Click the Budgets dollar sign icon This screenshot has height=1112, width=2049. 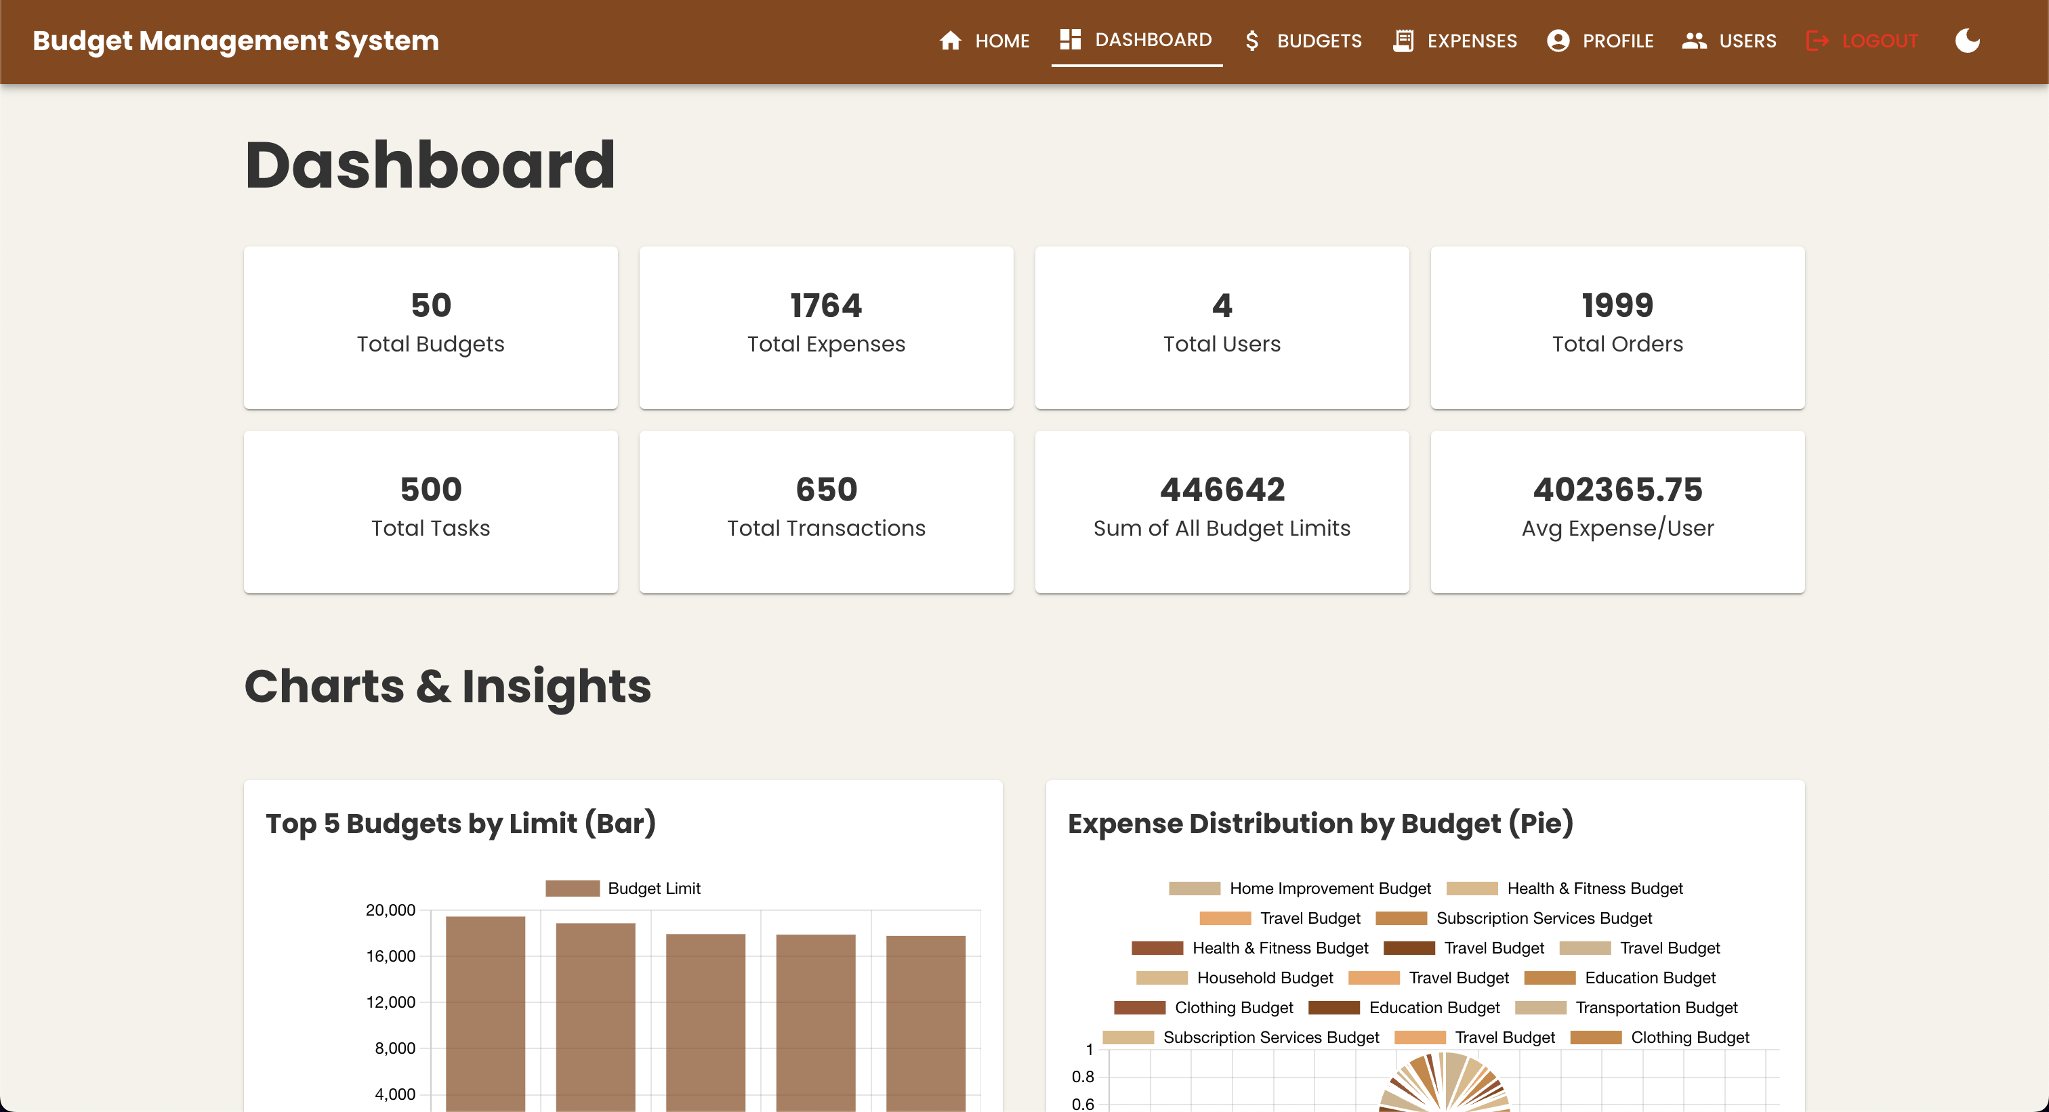tap(1252, 41)
